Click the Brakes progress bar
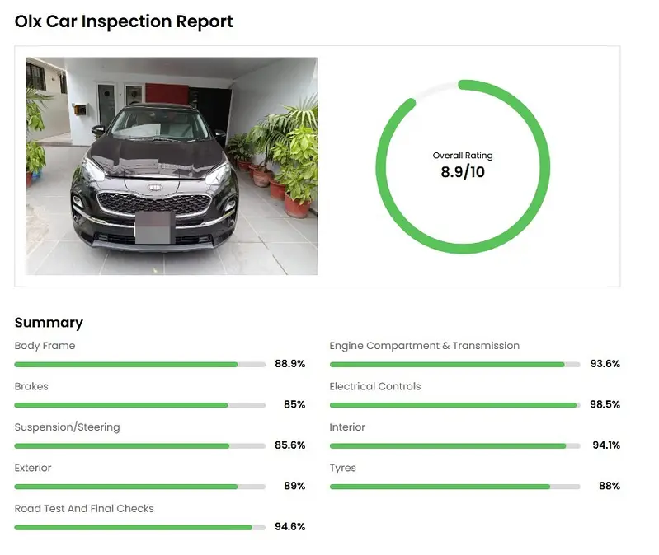659x555 pixels. point(139,405)
